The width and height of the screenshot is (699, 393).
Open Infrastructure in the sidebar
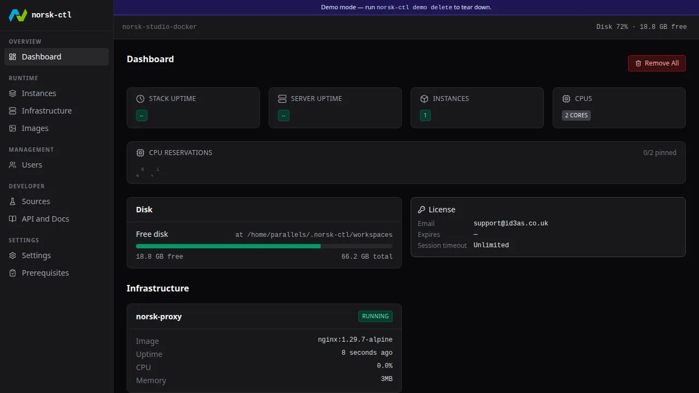[57, 111]
